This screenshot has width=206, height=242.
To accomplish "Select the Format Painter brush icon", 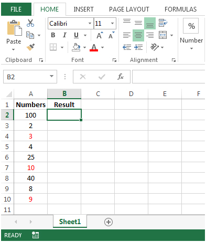I will 30,47.
